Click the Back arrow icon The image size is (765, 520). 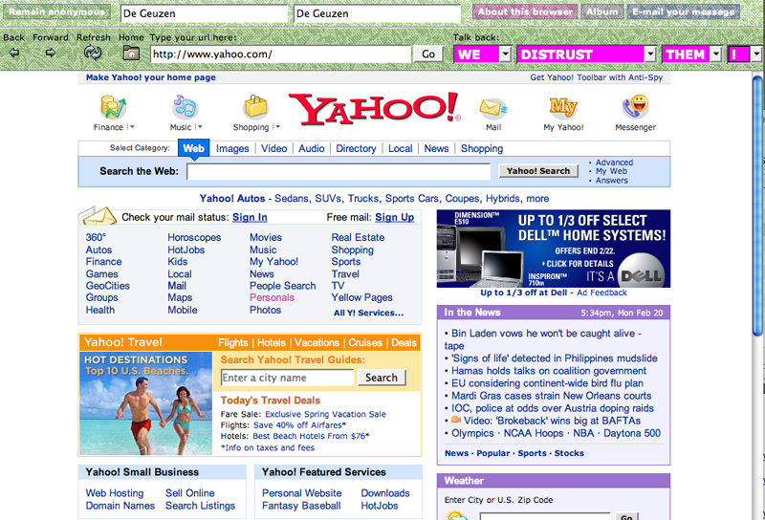[x=14, y=53]
